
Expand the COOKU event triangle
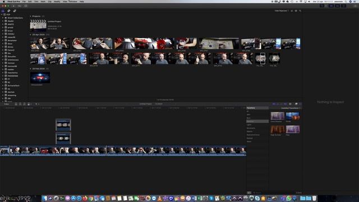point(3,34)
